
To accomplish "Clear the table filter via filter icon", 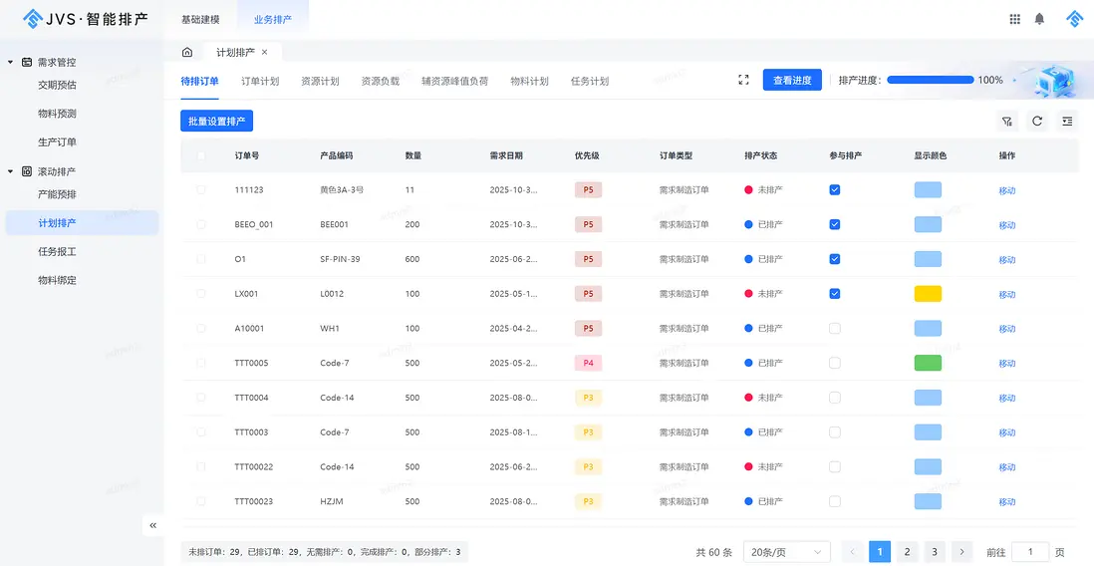I will coord(1007,122).
